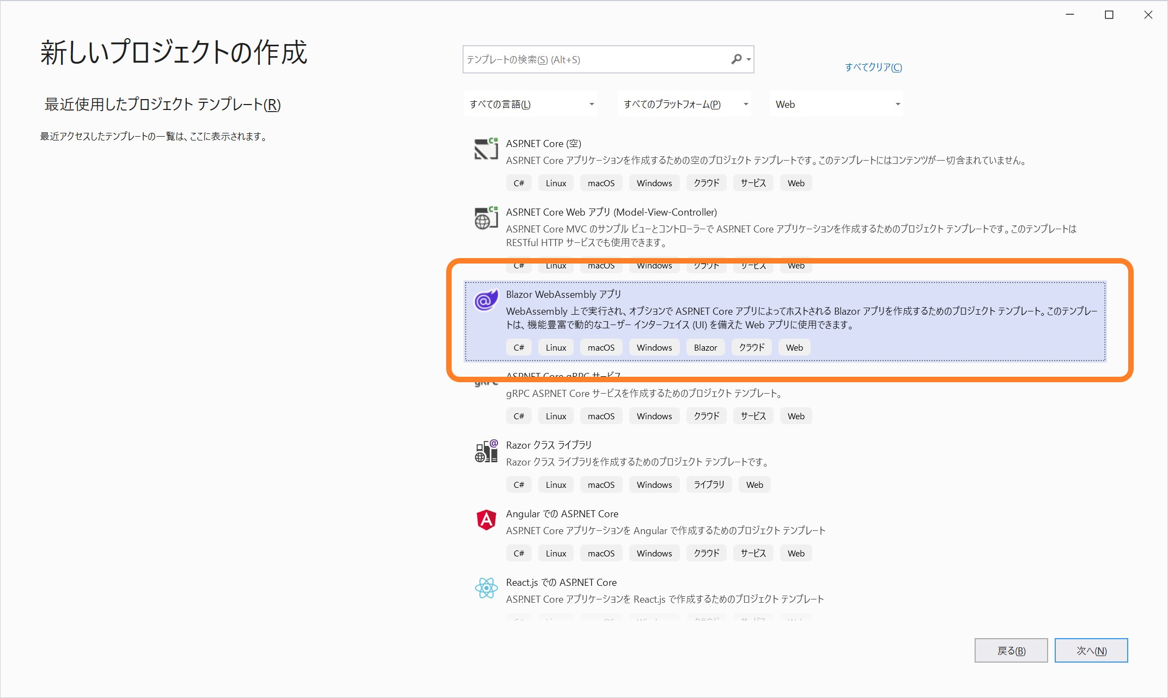Click the ライブラリ tag in the Razor row
Screen dimensions: 1168x698
pyautogui.click(x=709, y=485)
